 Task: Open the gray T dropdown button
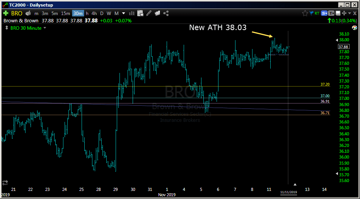(x=331, y=13)
